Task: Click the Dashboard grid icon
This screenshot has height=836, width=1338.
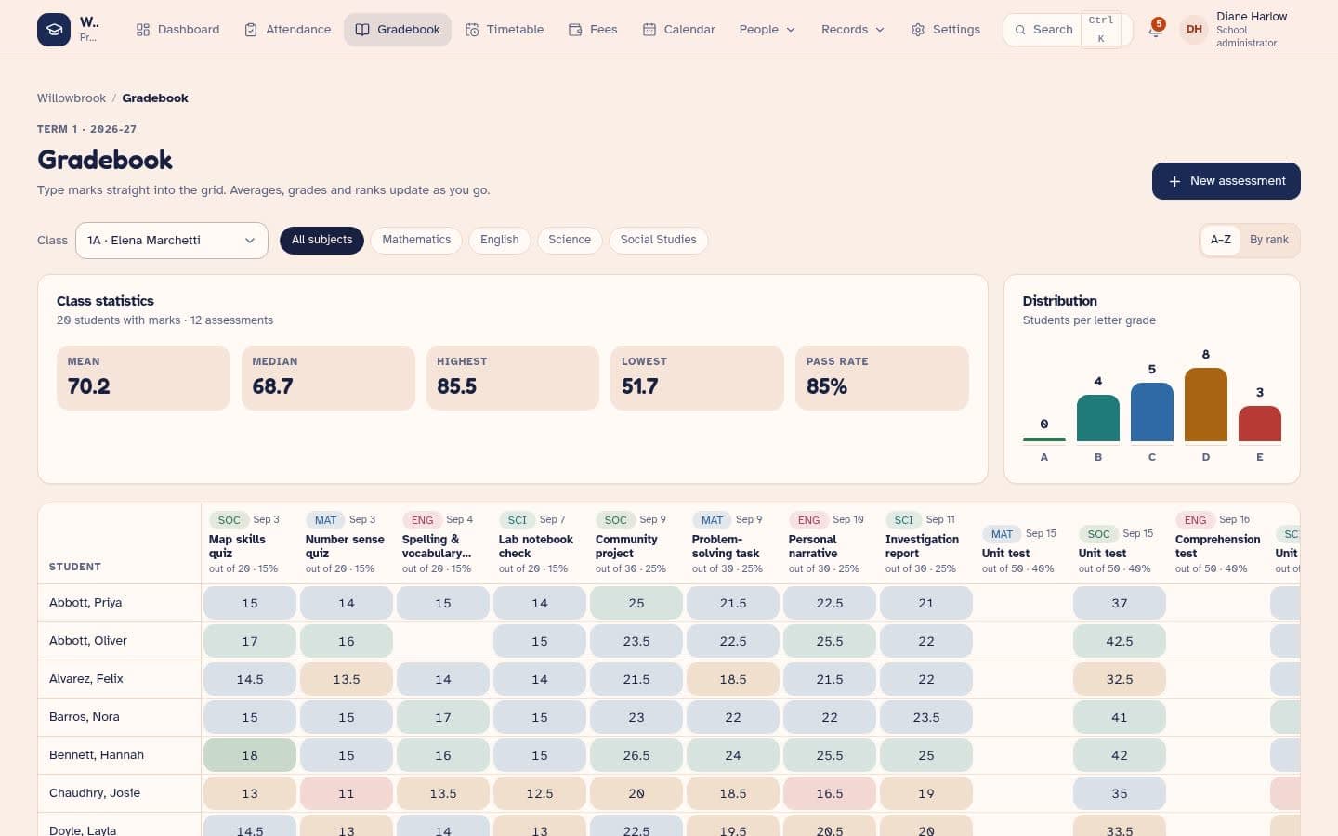Action: tap(143, 30)
